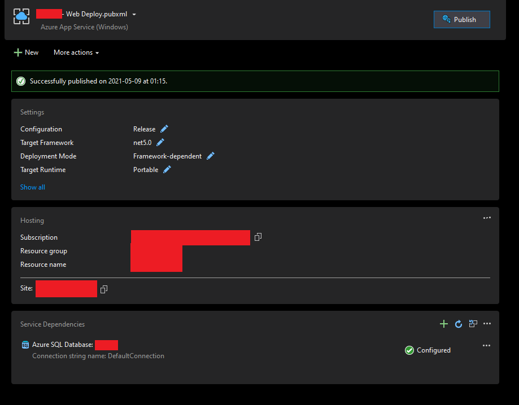Create a new publish profile with New

26,52
